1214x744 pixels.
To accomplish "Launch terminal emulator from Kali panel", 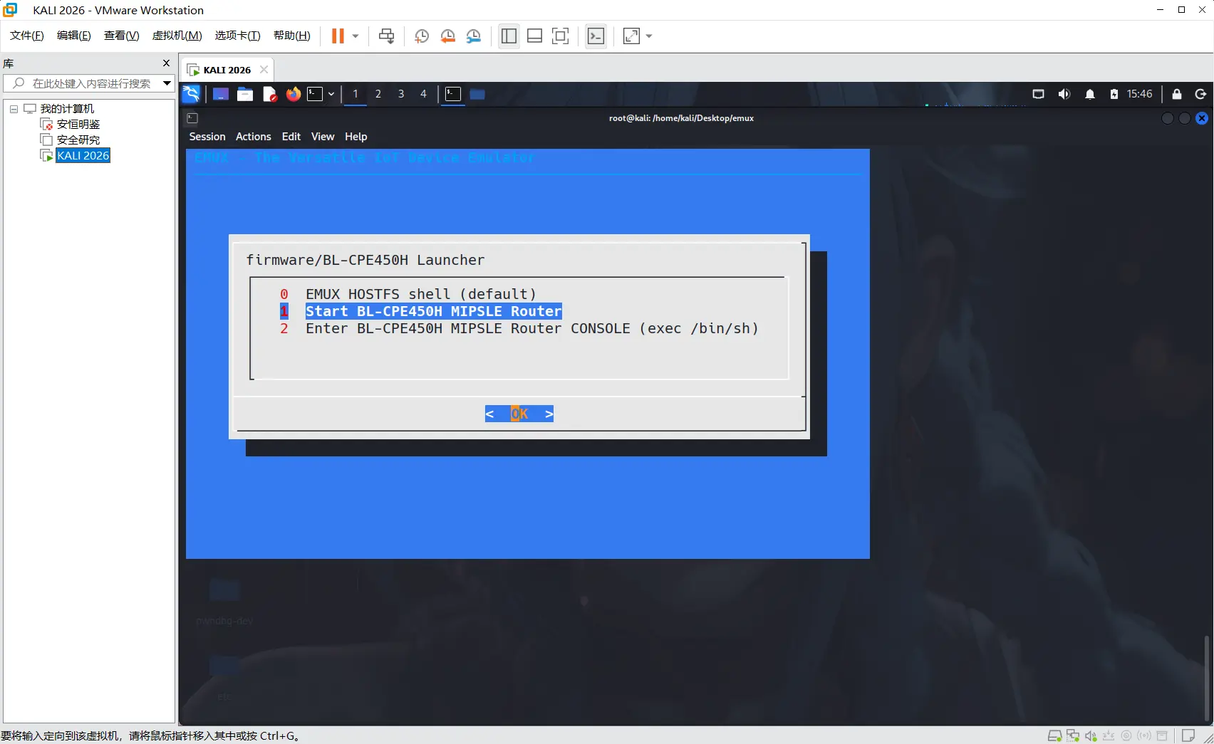I will click(315, 94).
